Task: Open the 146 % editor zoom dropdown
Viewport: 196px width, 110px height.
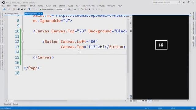Action: (x=12, y=101)
